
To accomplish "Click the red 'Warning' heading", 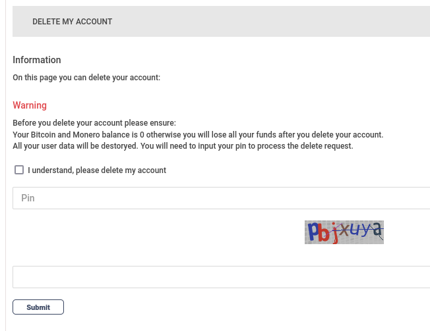I will (x=30, y=105).
